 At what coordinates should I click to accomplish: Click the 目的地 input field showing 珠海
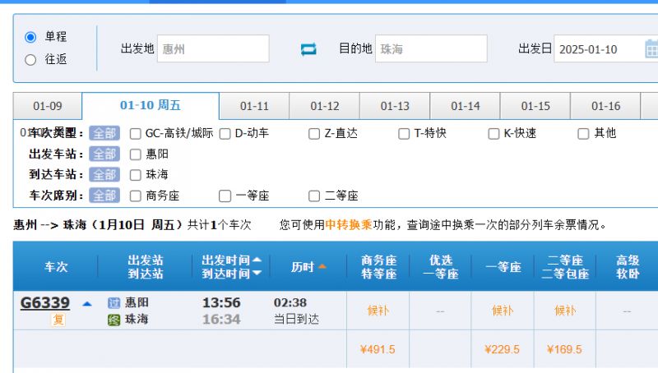point(431,49)
